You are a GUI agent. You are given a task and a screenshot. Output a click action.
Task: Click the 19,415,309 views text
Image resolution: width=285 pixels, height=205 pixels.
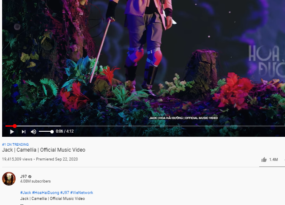click(x=17, y=159)
